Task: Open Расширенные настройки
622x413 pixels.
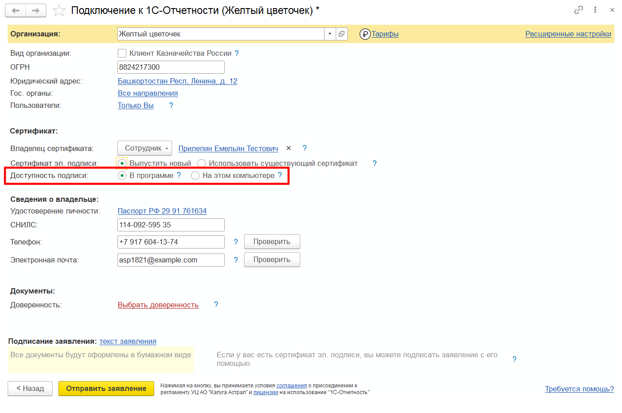Action: click(x=568, y=34)
